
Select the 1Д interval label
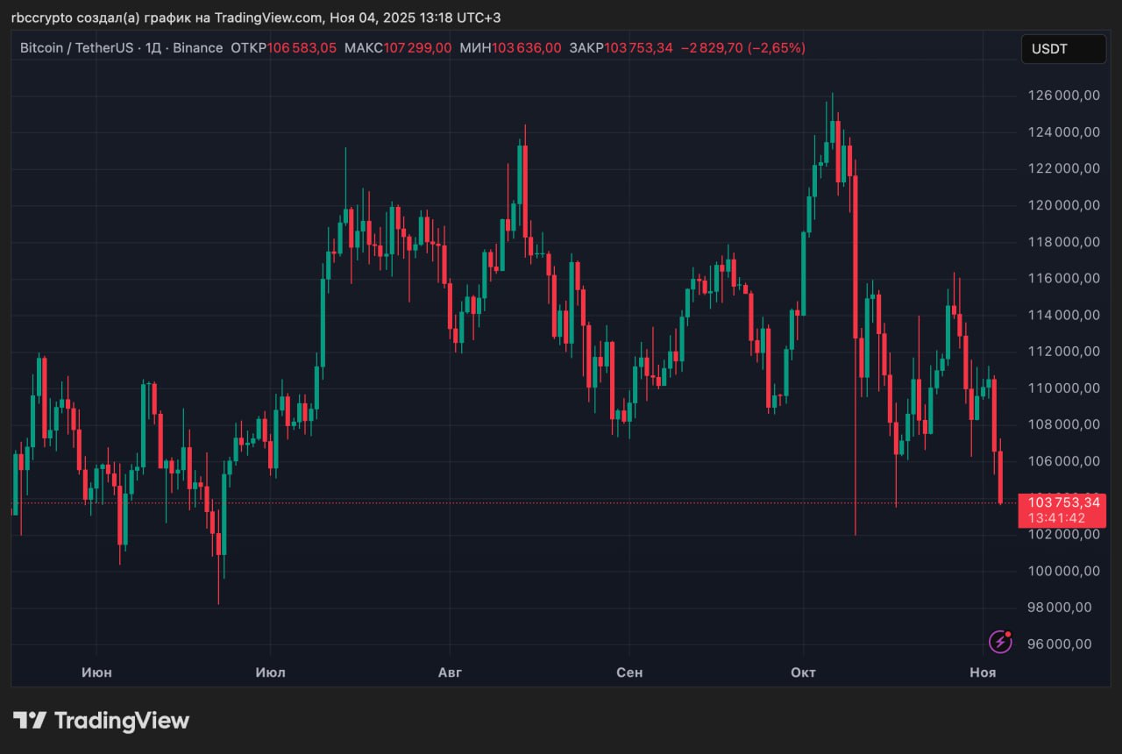point(153,48)
